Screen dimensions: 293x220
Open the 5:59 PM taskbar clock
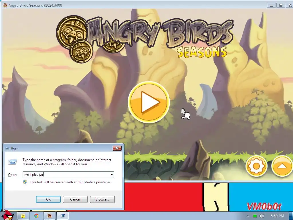pos(277,216)
